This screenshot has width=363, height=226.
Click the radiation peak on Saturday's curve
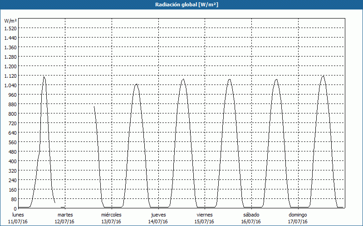click(276, 80)
